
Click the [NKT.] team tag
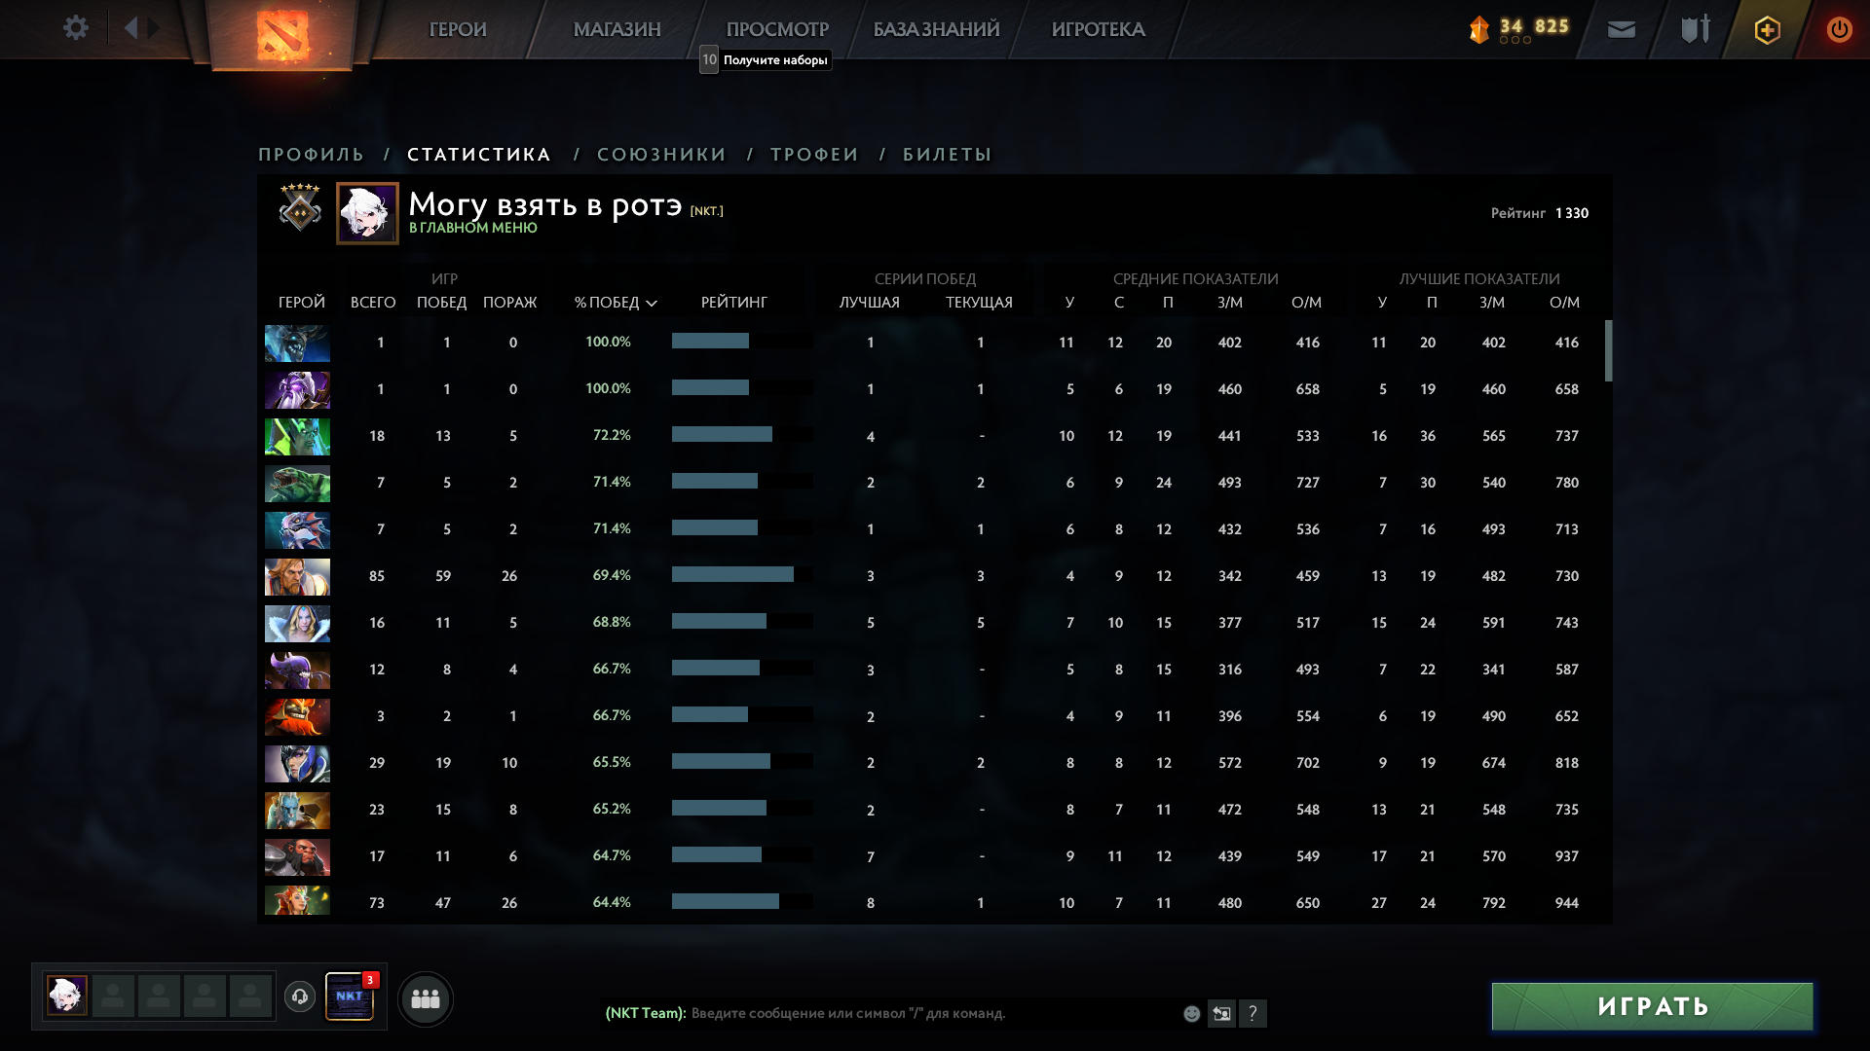[707, 211]
